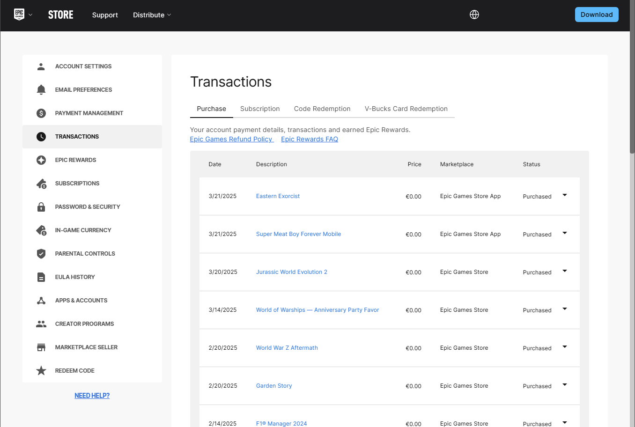Open the Epic Rewards FAQ link
Screen dimensions: 635x427
310,139
